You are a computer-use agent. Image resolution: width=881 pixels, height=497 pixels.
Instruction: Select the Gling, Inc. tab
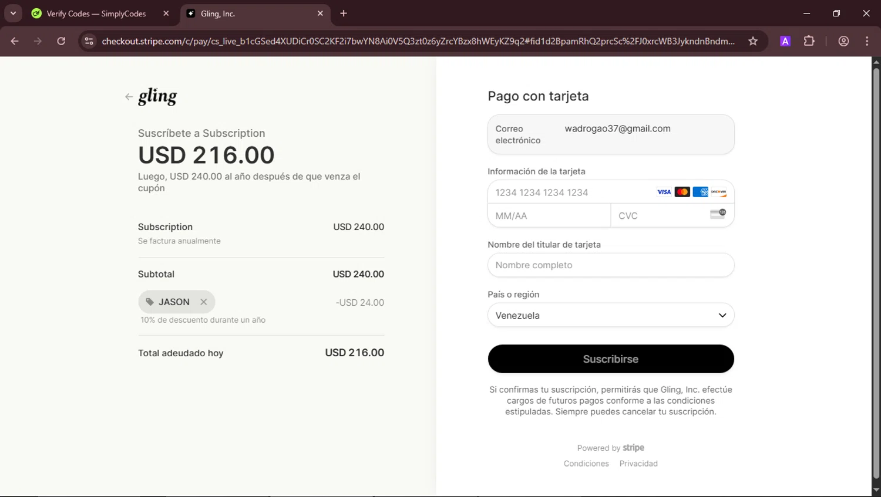254,13
